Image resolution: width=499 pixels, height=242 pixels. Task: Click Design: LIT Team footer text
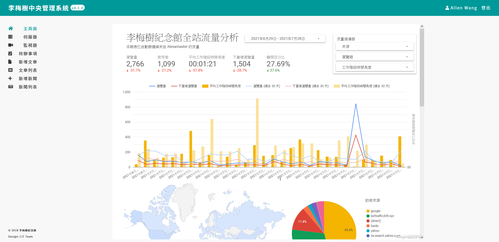(x=21, y=237)
